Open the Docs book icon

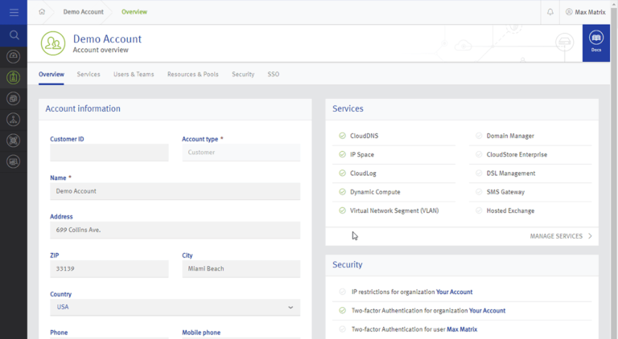pyautogui.click(x=596, y=42)
